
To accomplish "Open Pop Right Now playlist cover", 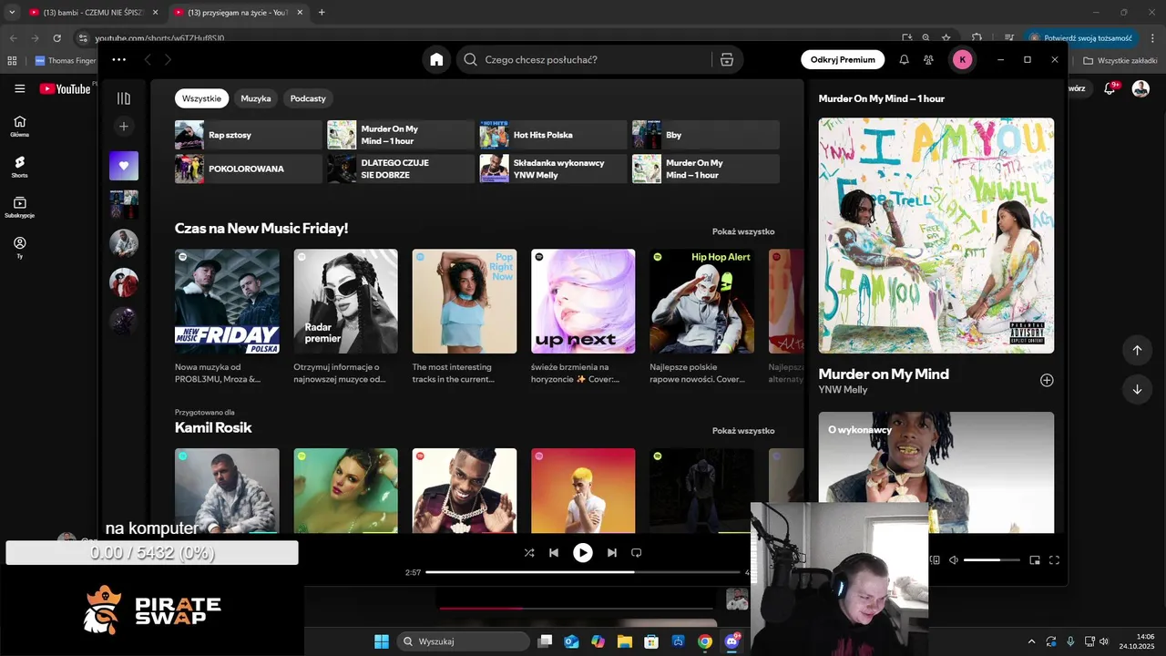I will (x=465, y=302).
